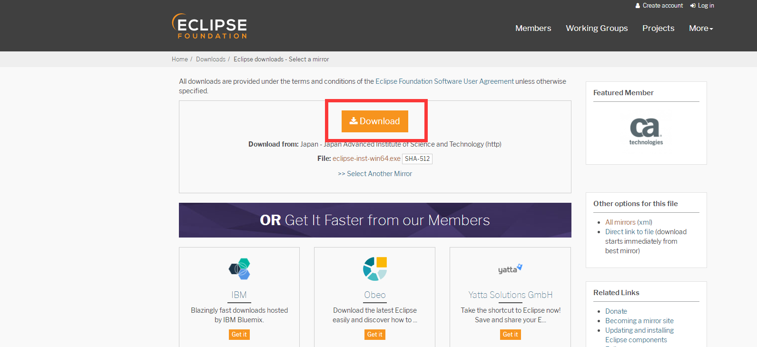
Task: Click 'Eclipse downloads - Select a mirror' breadcrumb text
Action: [281, 59]
